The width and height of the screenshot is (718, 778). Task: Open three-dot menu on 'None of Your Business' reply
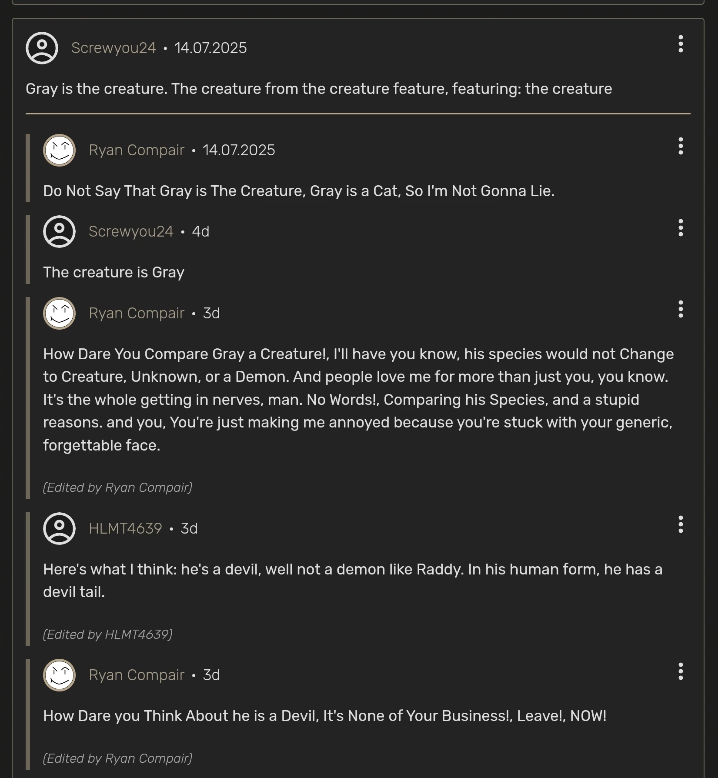[x=681, y=671]
